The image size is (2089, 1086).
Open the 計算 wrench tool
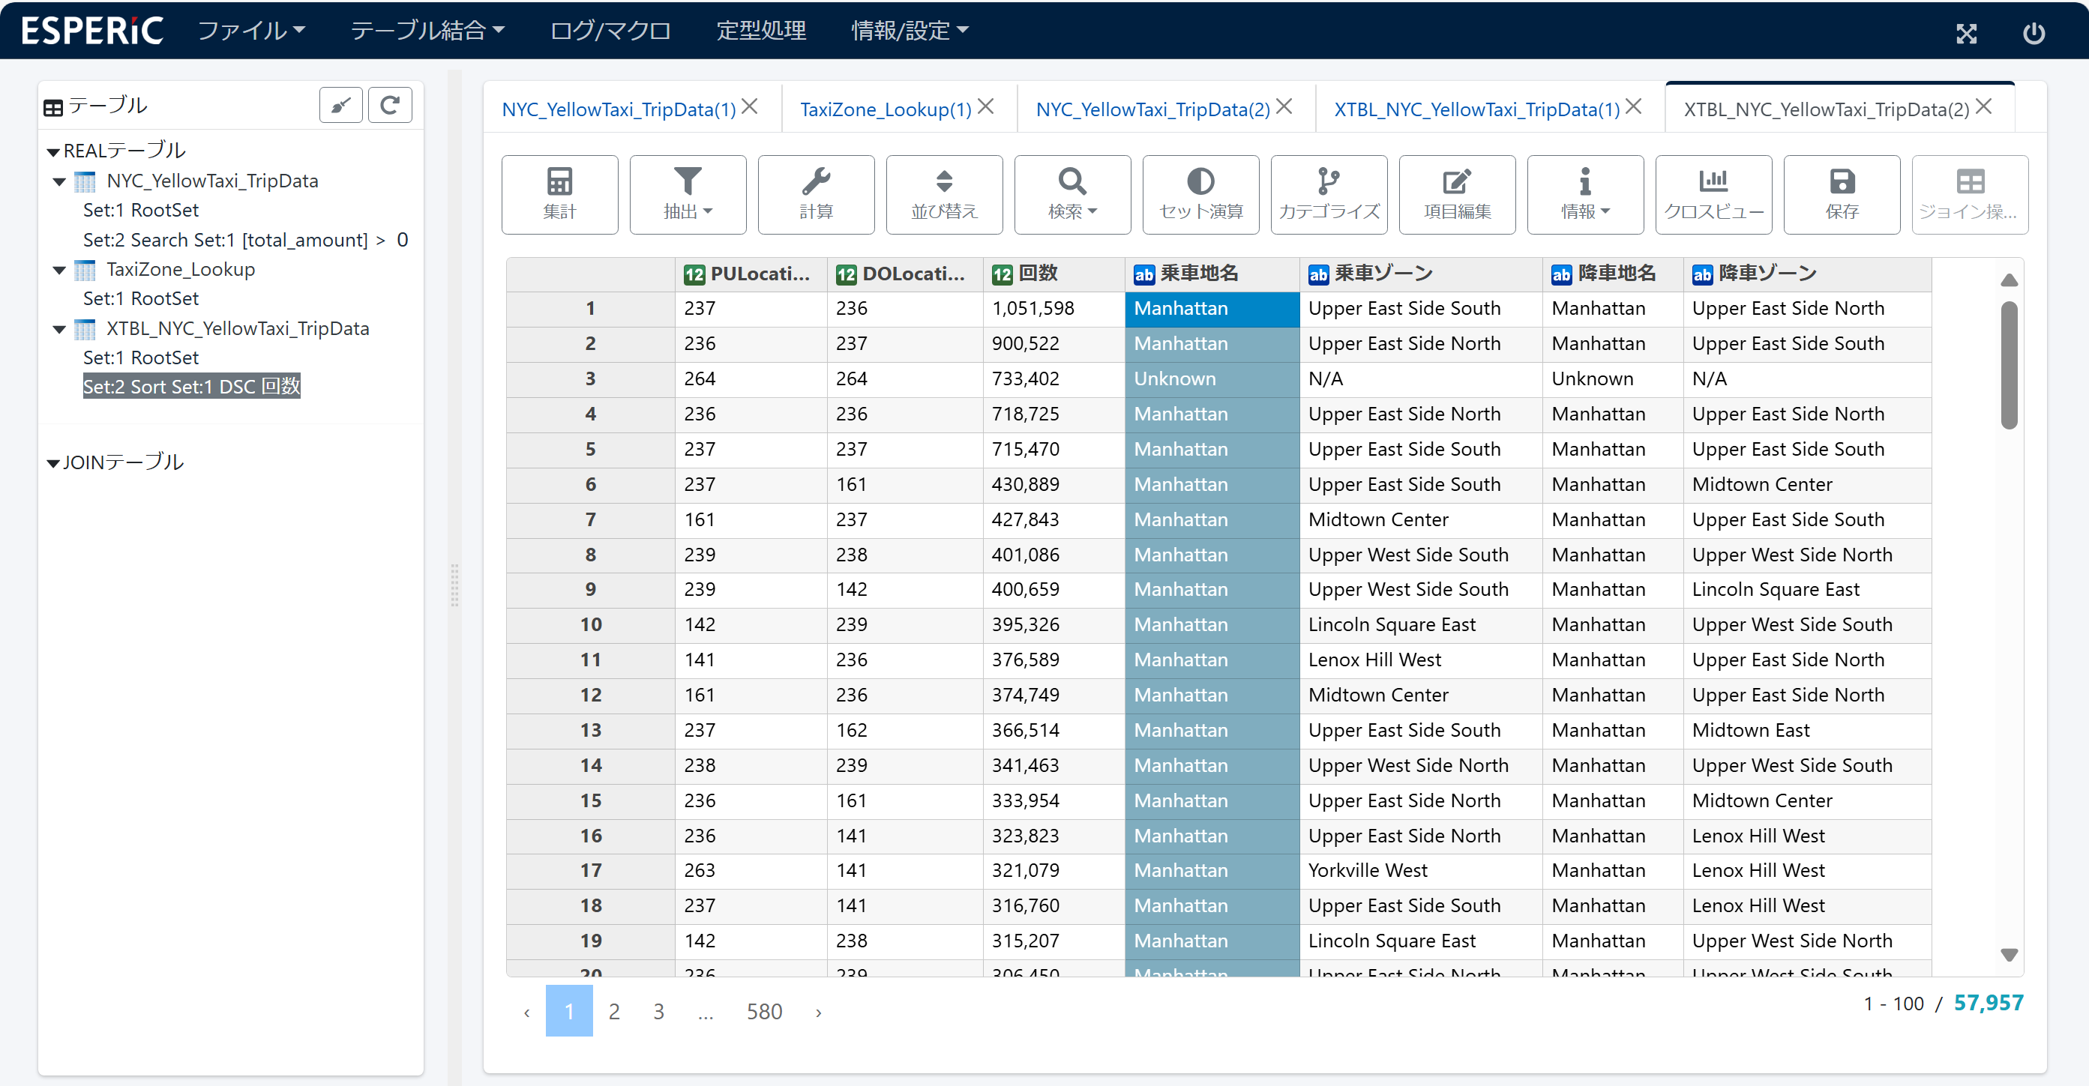[x=815, y=193]
